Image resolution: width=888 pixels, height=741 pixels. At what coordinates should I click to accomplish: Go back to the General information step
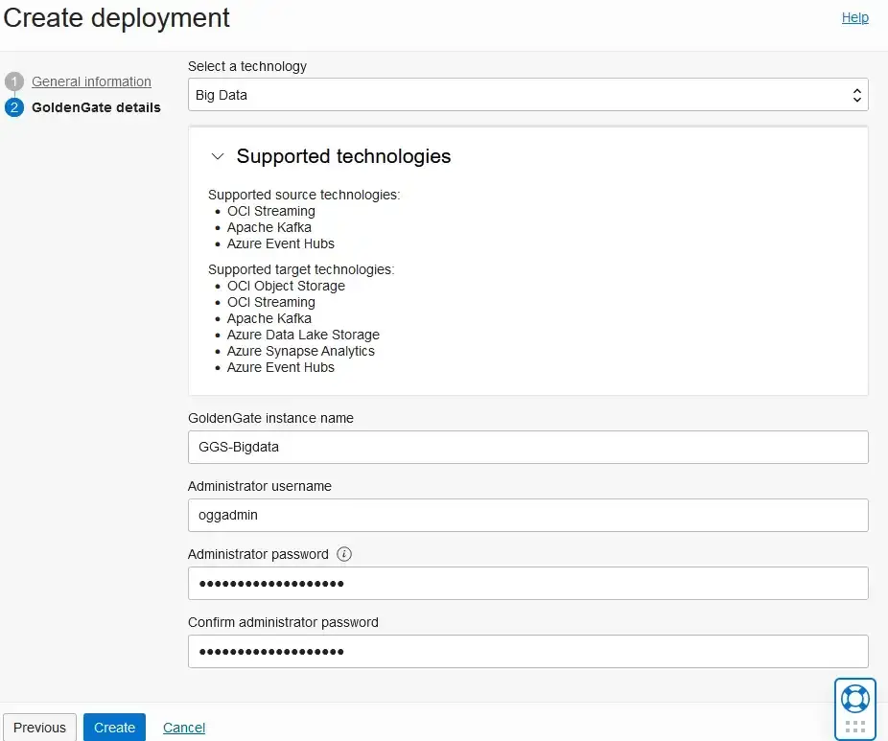(x=91, y=81)
